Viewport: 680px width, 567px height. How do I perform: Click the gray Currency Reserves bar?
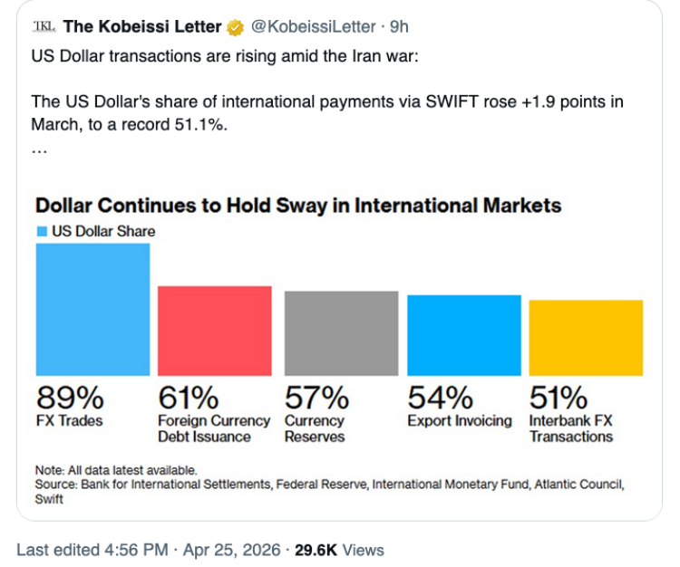[x=341, y=332]
